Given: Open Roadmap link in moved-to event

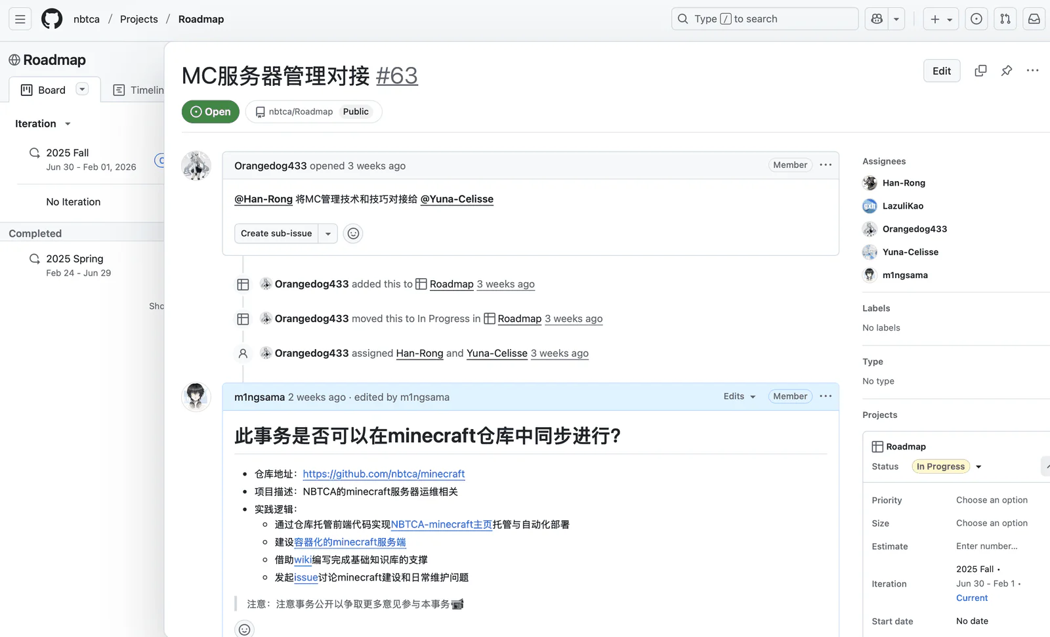Looking at the screenshot, I should point(520,319).
